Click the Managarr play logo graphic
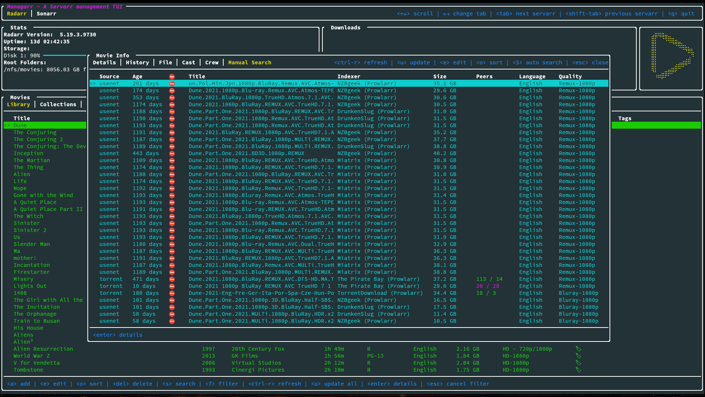Image resolution: width=705 pixels, height=397 pixels. click(671, 56)
